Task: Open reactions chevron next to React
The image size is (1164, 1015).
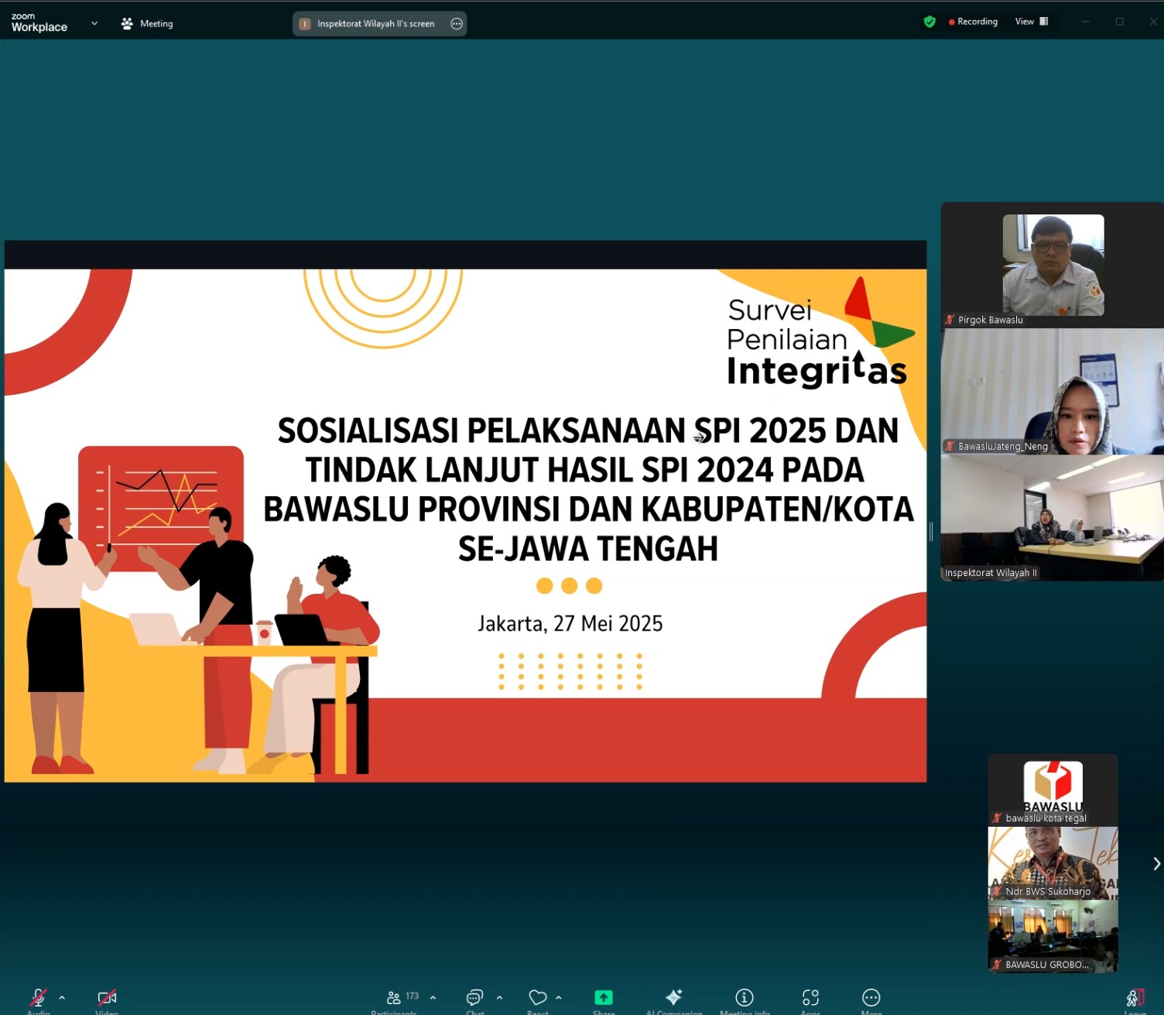Action: 559,997
